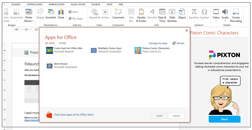The height and width of the screenshot is (130, 252).
Task: Switch to the DESIGN ribbon tab
Action: tap(16, 4)
